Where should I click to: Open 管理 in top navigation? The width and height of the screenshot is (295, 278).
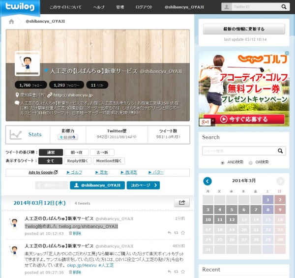point(120,7)
